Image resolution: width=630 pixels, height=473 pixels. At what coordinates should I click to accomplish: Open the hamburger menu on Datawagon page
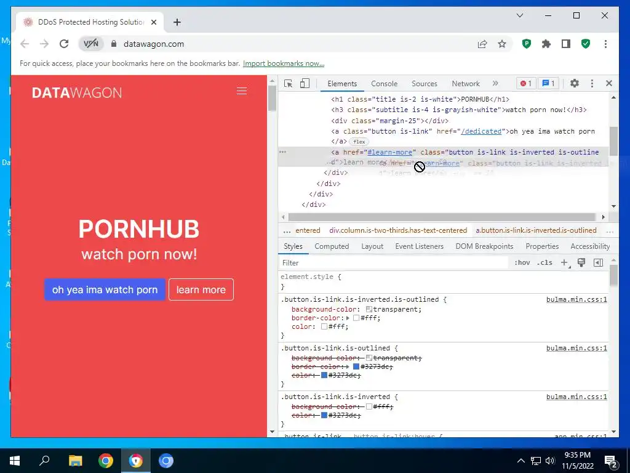pos(241,91)
